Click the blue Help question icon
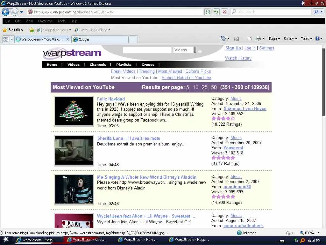The width and height of the screenshot is (326, 245). [317, 39]
